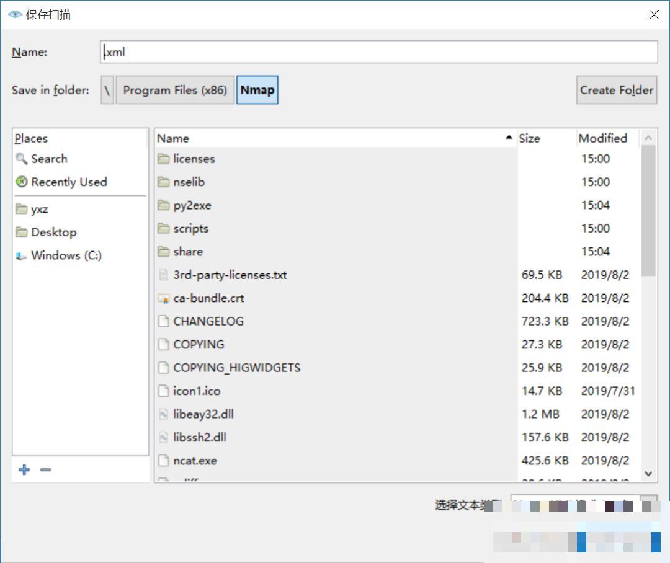
Task: Click the 27.3 KB size cell
Action: pyautogui.click(x=542, y=345)
